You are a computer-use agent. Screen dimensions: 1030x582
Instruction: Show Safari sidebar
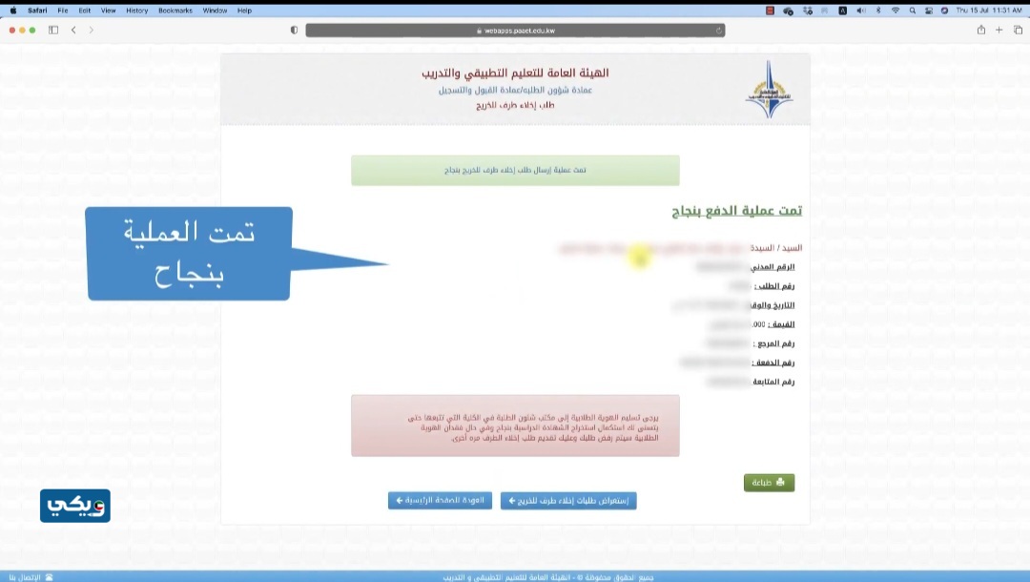(53, 31)
